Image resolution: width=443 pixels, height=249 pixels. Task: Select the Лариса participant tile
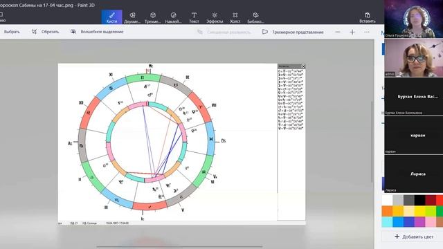[x=414, y=174]
